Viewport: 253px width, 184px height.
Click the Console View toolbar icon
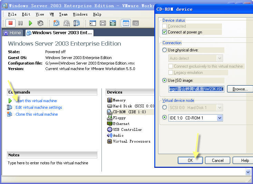coord(136,23)
